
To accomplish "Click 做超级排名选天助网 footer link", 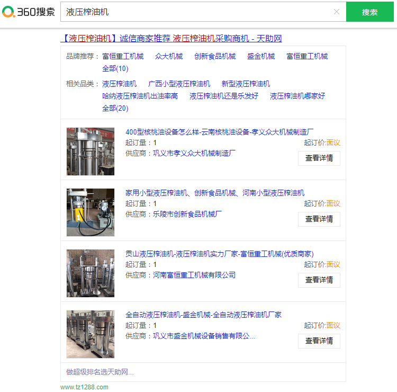I will click(100, 372).
